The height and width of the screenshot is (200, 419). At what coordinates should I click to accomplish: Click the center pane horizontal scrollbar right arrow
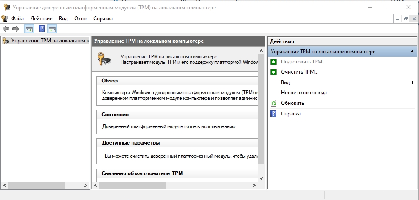point(254,185)
